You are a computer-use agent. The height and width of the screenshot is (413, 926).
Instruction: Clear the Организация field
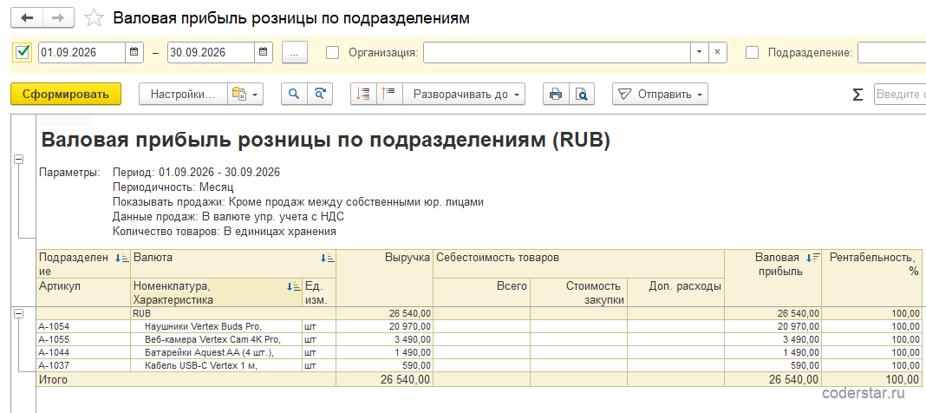pyautogui.click(x=718, y=52)
